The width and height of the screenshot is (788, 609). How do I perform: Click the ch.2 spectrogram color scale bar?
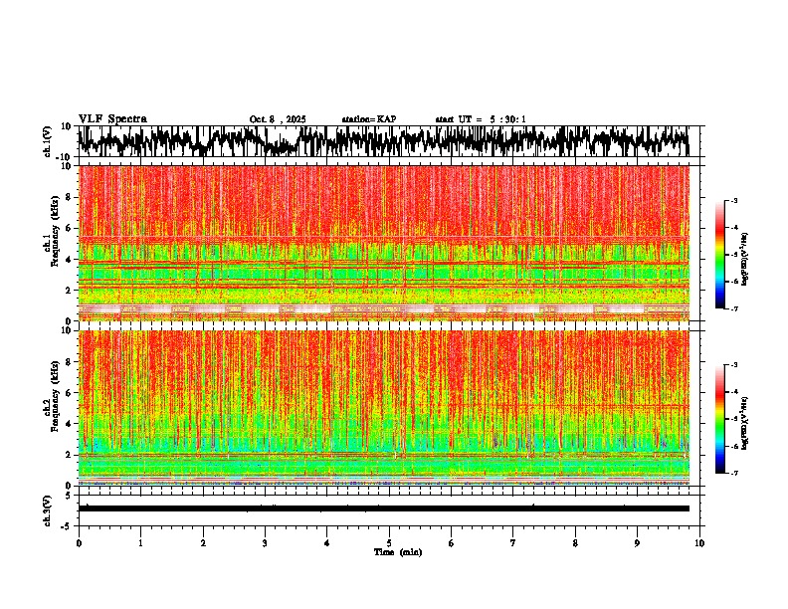click(719, 419)
